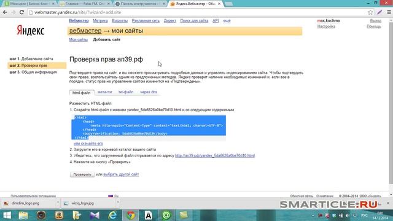
Task: Select the 'html-файл' verification tab
Action: point(82,93)
